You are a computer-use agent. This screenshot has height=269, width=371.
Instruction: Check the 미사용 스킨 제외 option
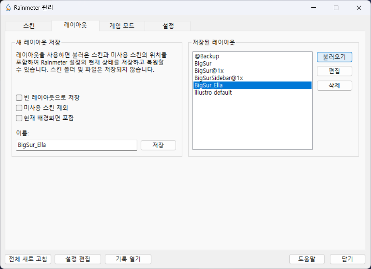coord(19,108)
